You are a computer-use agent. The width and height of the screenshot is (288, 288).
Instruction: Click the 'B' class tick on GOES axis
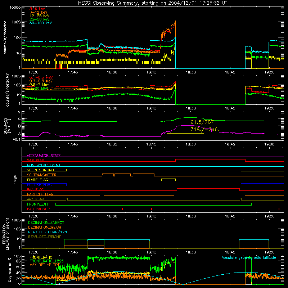coord(19,126)
